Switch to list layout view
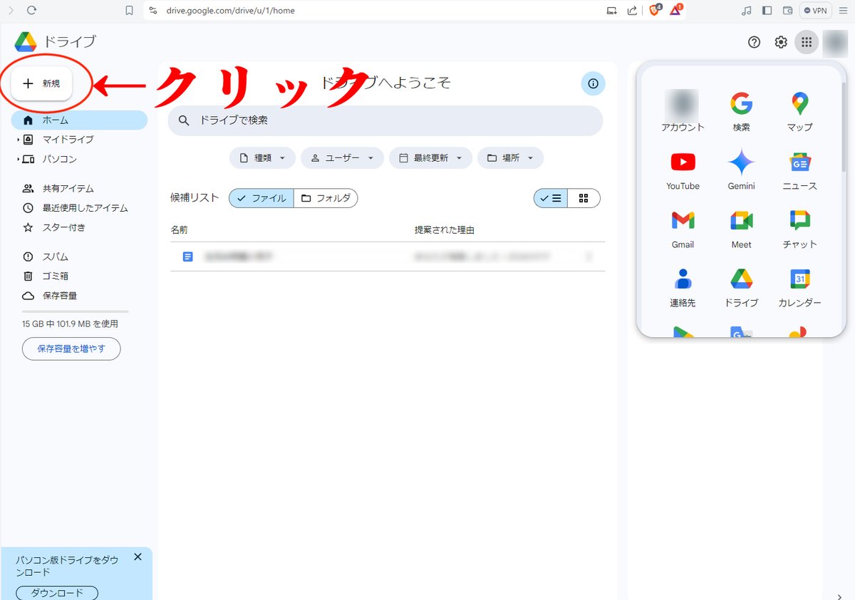 pyautogui.click(x=551, y=198)
